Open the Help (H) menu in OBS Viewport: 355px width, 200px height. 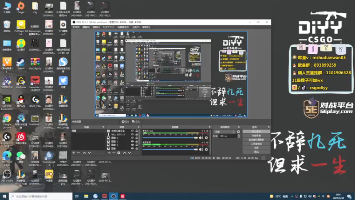click(146, 27)
